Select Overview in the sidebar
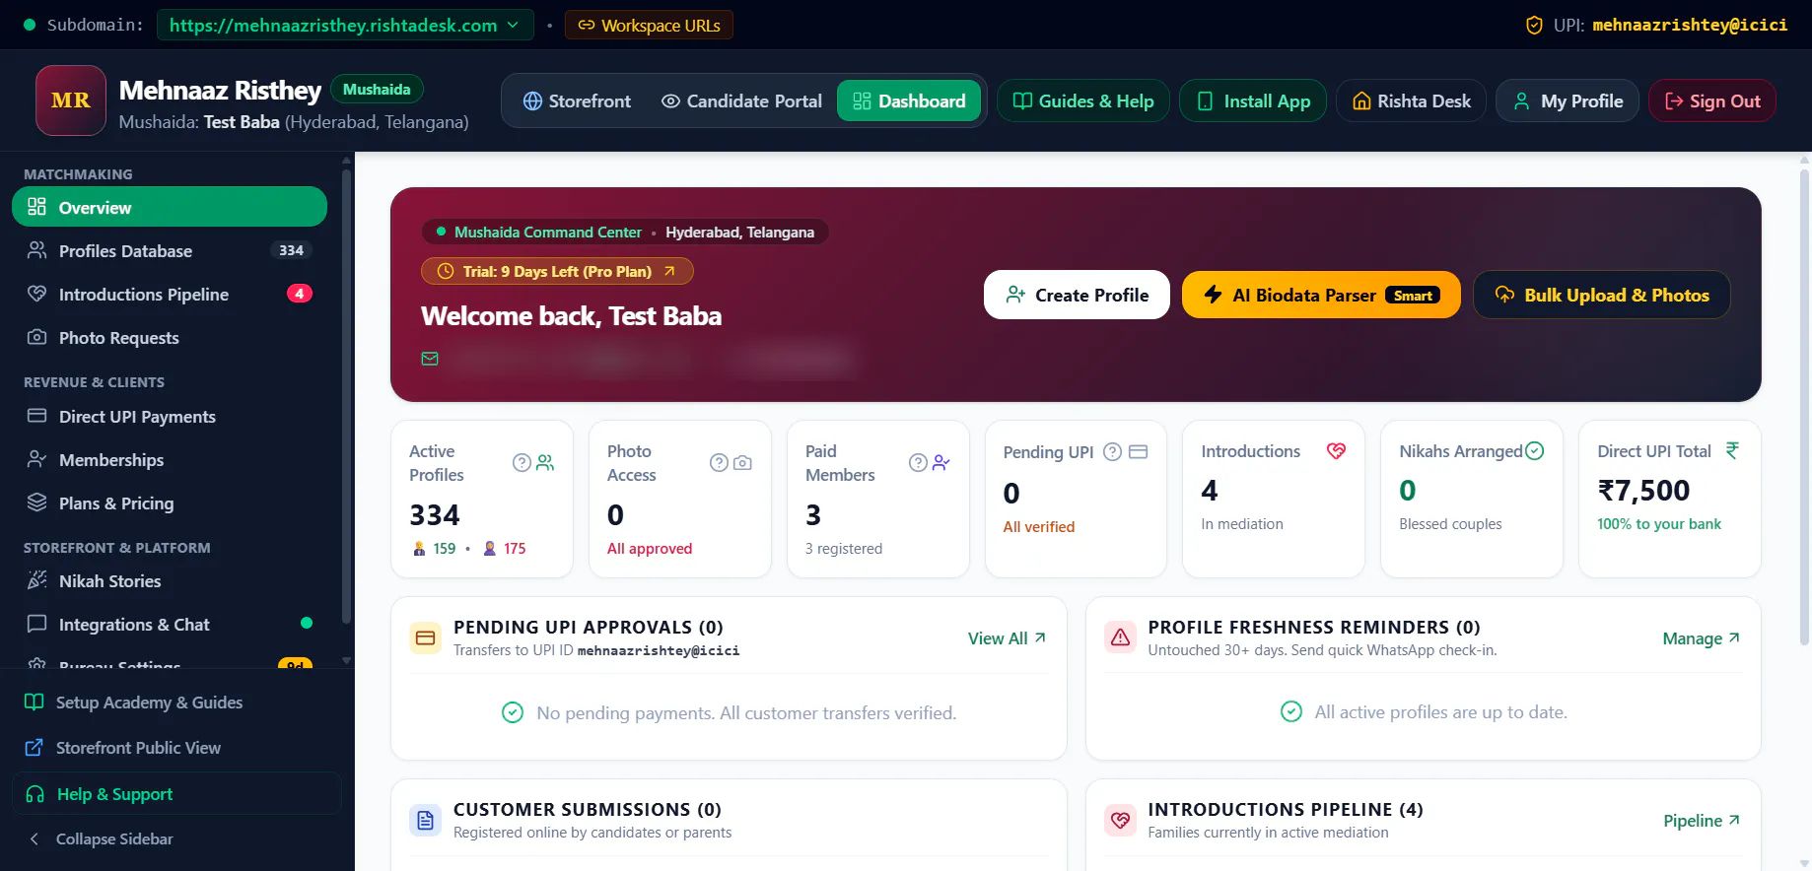The height and width of the screenshot is (871, 1812). [x=170, y=207]
